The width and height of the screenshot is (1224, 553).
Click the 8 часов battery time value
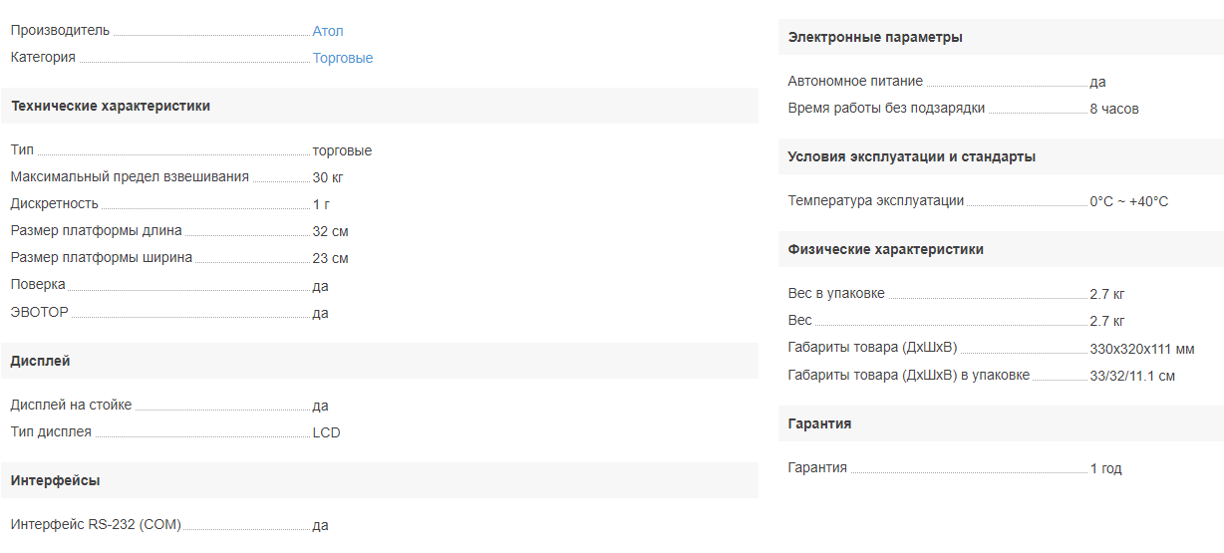pos(1113,109)
